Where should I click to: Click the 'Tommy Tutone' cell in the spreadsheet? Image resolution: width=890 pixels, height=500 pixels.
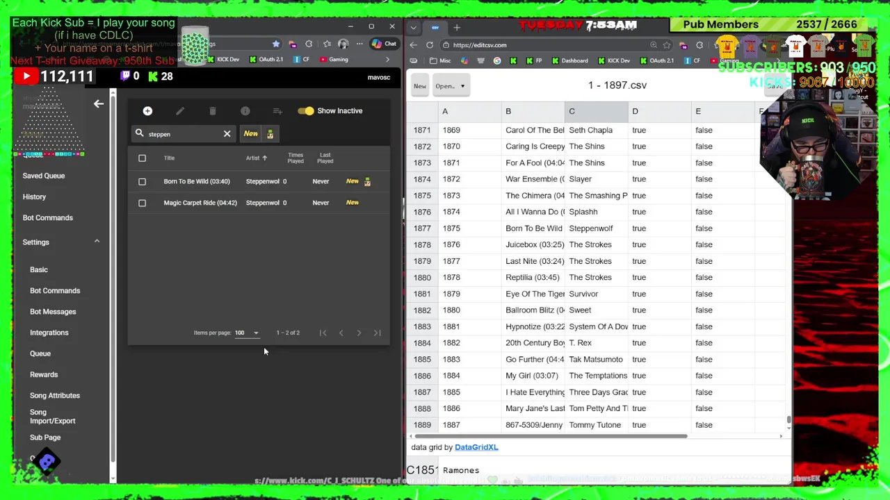coord(596,425)
